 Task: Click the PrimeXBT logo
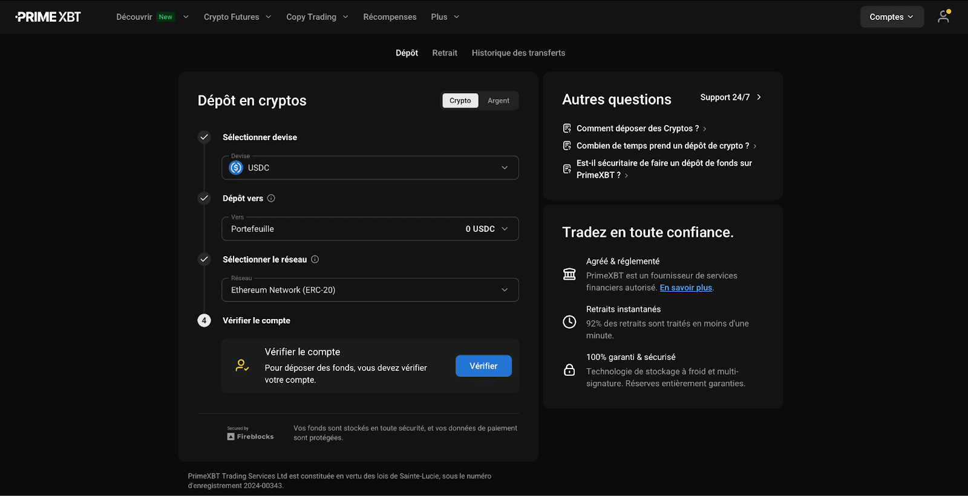tap(48, 17)
